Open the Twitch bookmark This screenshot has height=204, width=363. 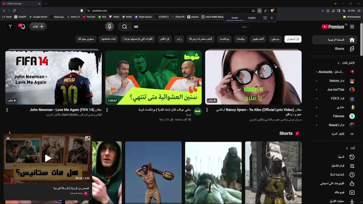pyautogui.click(x=114, y=17)
